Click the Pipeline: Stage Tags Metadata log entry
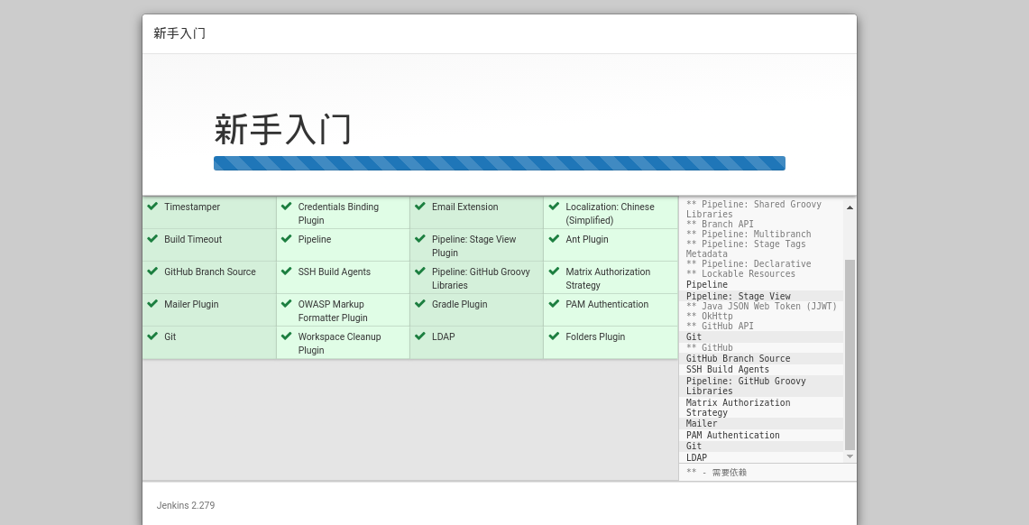 click(x=746, y=249)
